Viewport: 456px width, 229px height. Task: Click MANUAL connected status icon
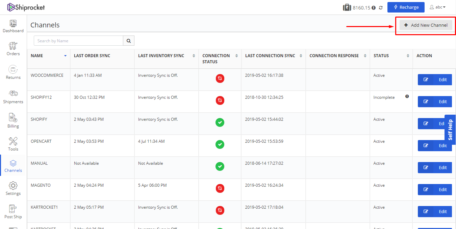(220, 166)
